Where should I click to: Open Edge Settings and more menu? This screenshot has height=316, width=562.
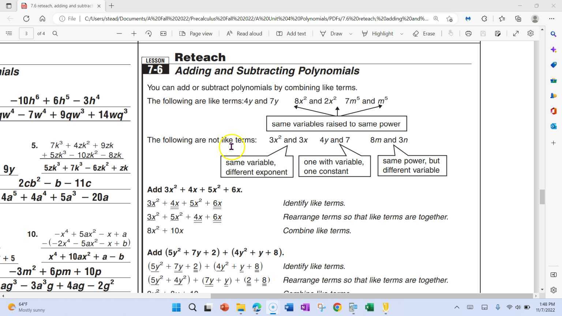click(552, 19)
